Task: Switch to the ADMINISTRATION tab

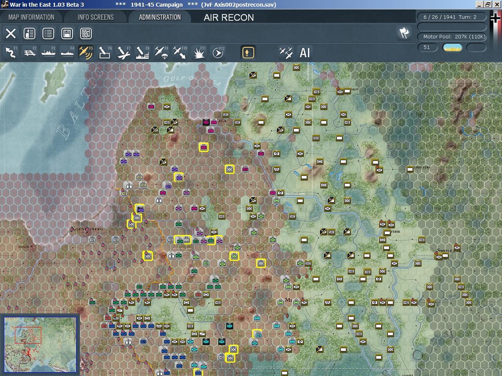Action: click(x=160, y=17)
